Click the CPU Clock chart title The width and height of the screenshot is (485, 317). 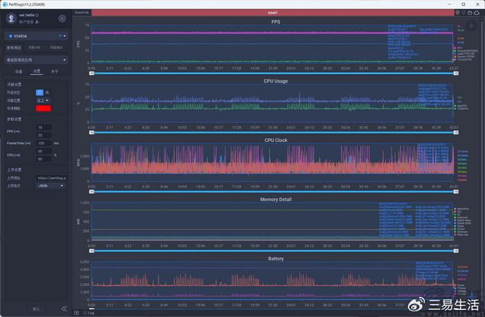[276, 141]
